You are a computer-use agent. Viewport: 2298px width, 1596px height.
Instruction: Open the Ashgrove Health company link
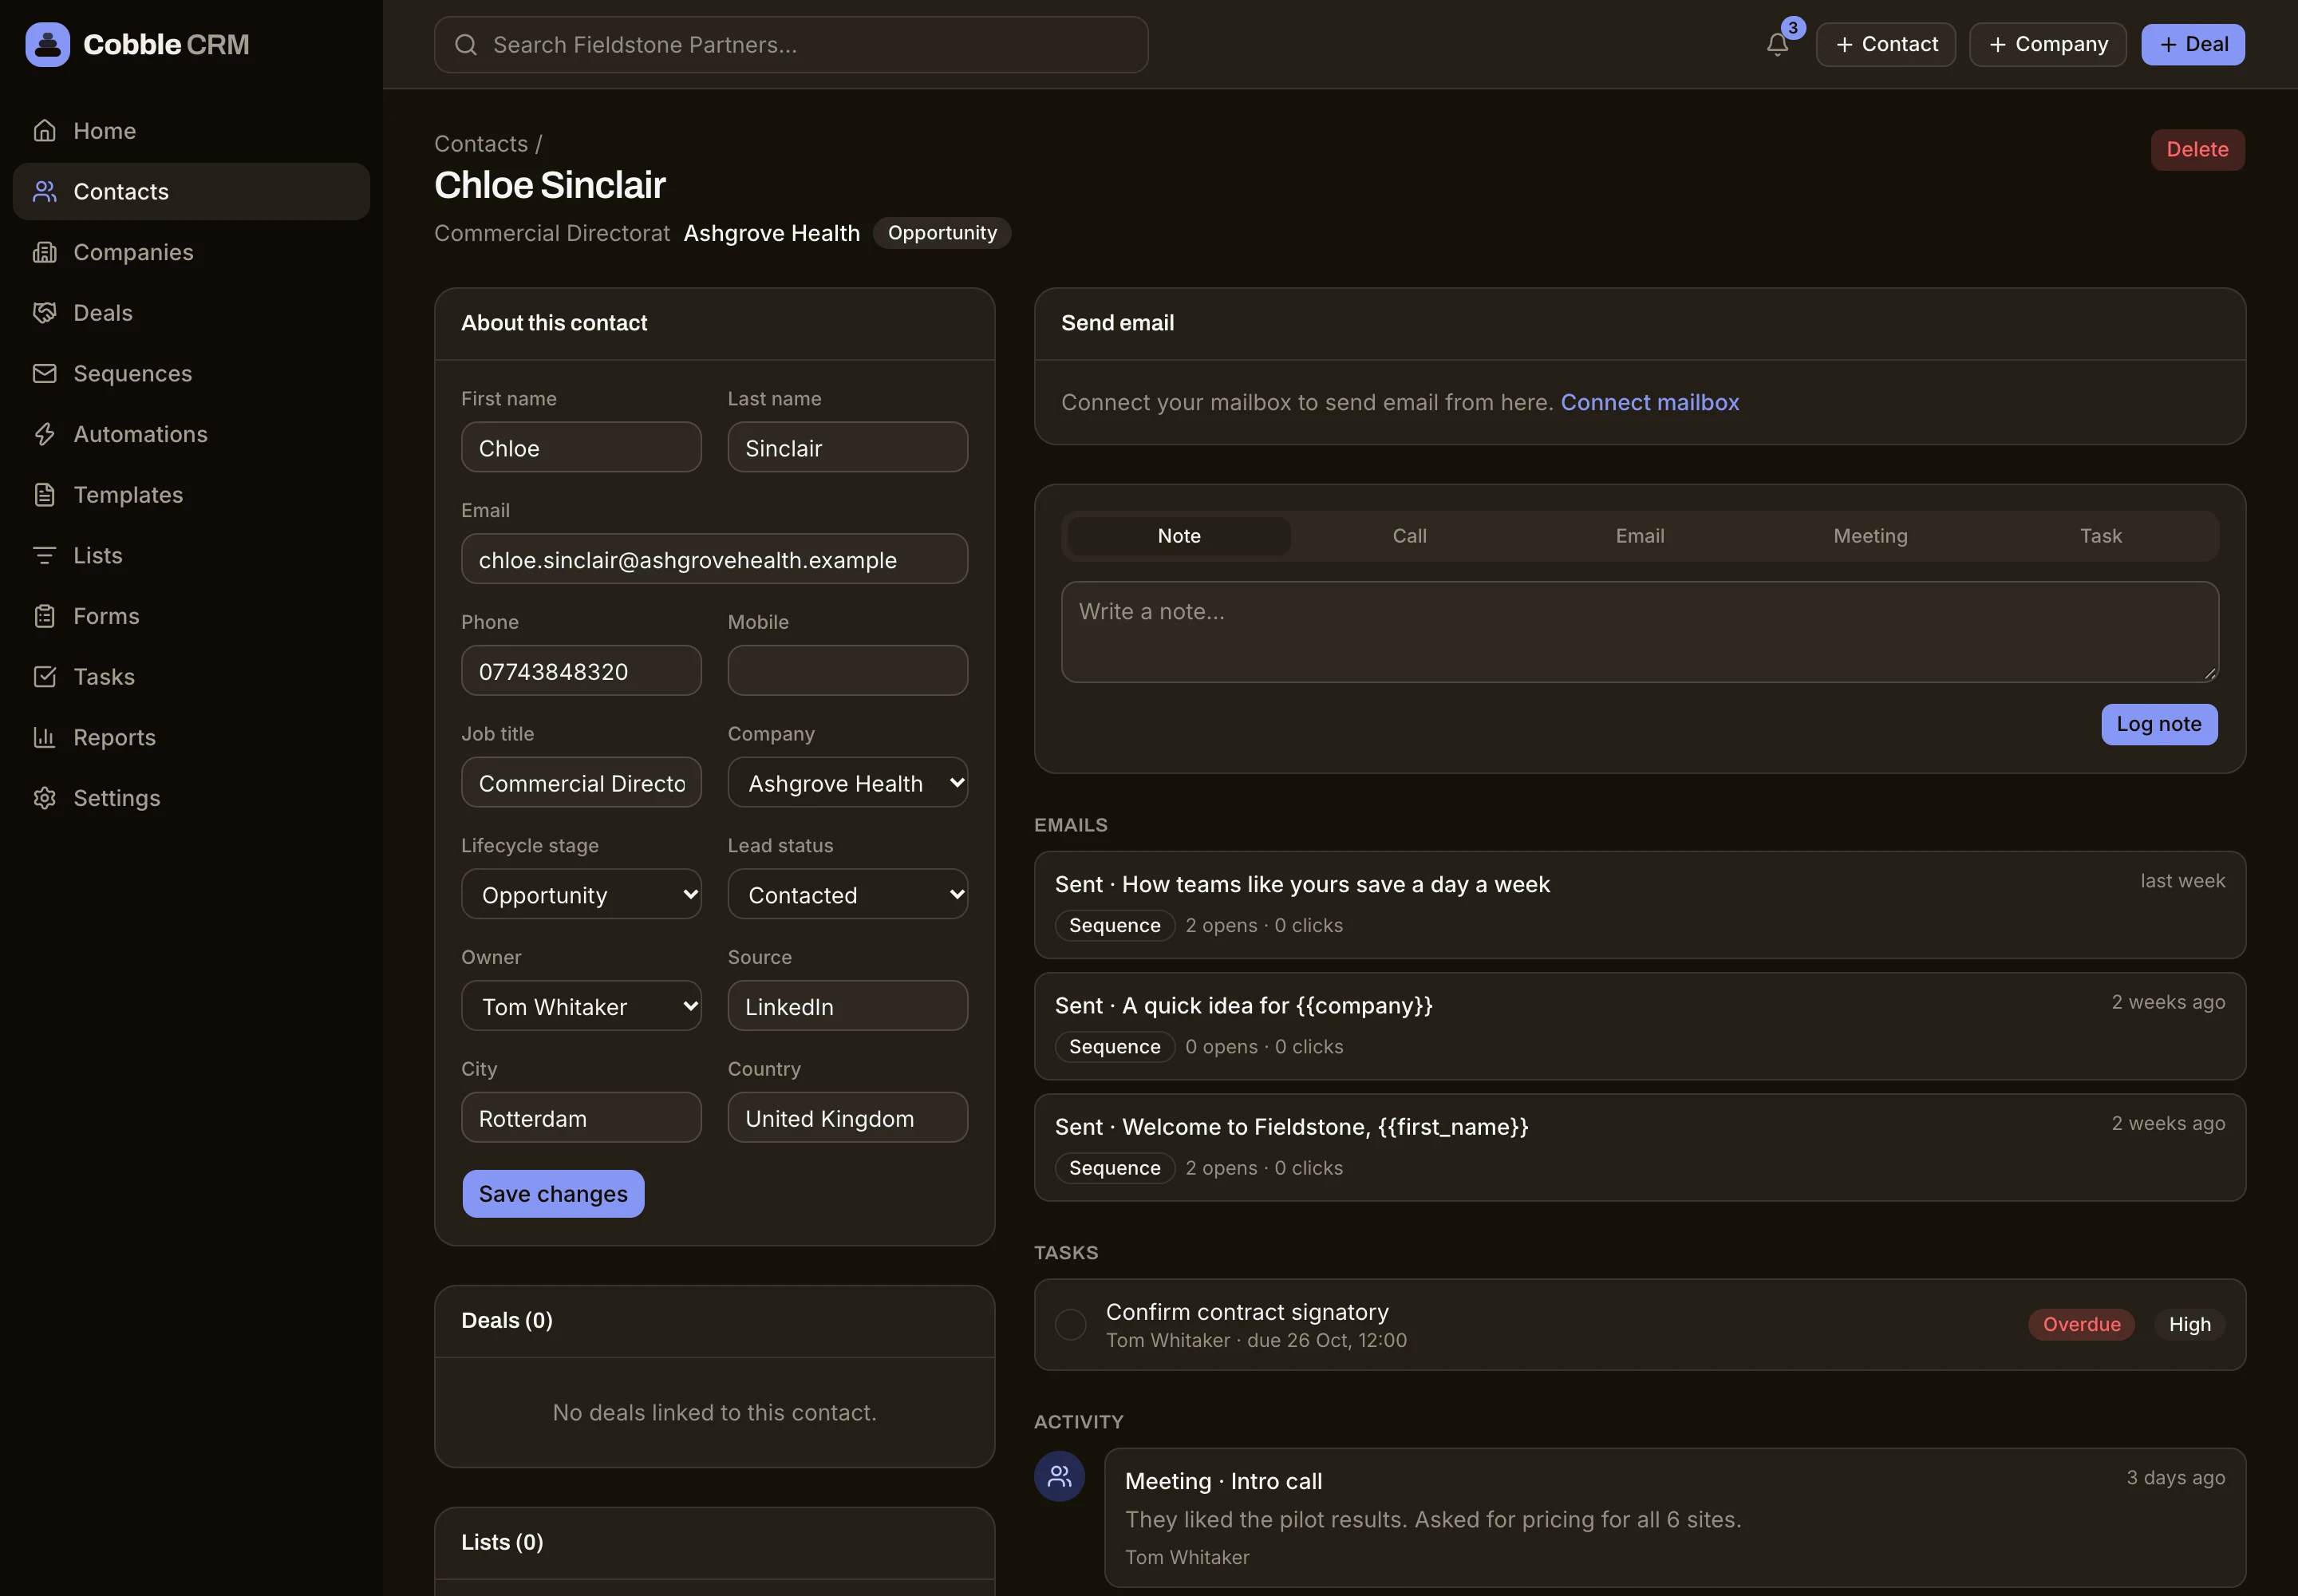tap(771, 233)
